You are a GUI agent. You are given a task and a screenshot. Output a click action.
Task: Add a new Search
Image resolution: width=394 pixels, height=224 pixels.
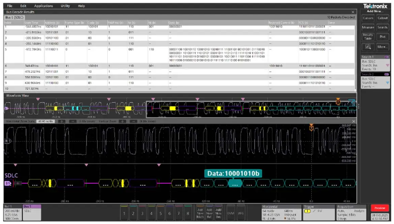coord(382,28)
